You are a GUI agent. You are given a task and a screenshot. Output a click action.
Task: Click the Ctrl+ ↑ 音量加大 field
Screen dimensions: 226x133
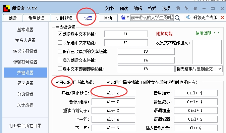pos(196,93)
